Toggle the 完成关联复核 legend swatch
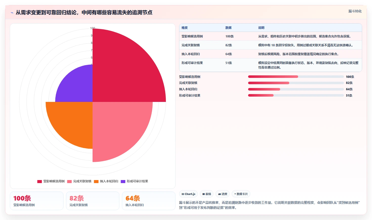The width and height of the screenshot is (372, 220). [x=69, y=182]
